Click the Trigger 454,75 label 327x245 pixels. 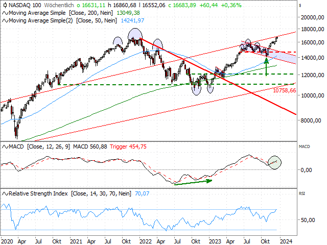[128, 146]
